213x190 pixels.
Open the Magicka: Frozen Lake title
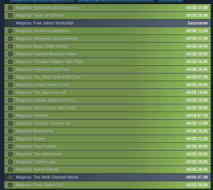click(36, 162)
